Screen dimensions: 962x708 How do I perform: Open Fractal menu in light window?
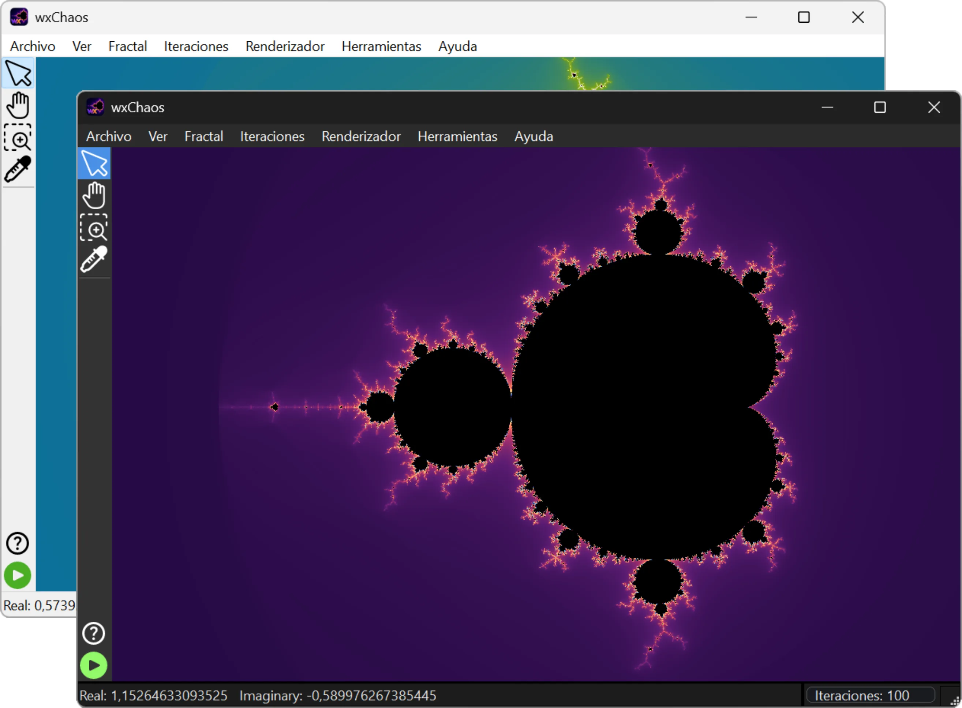point(127,46)
